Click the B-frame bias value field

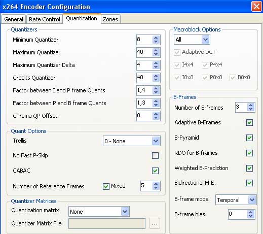tap(238, 214)
